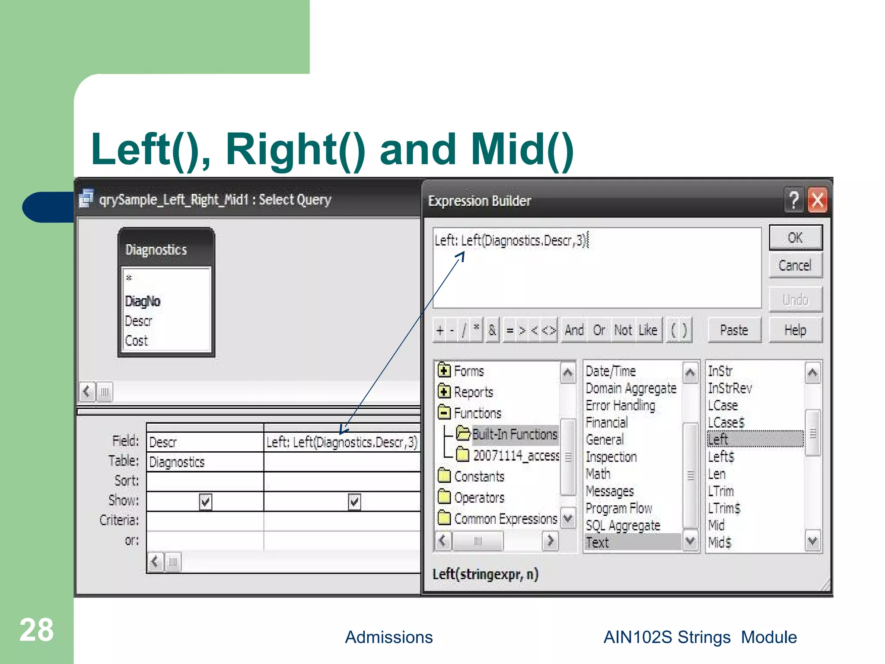Click the Descr field cell in query grid

point(205,442)
